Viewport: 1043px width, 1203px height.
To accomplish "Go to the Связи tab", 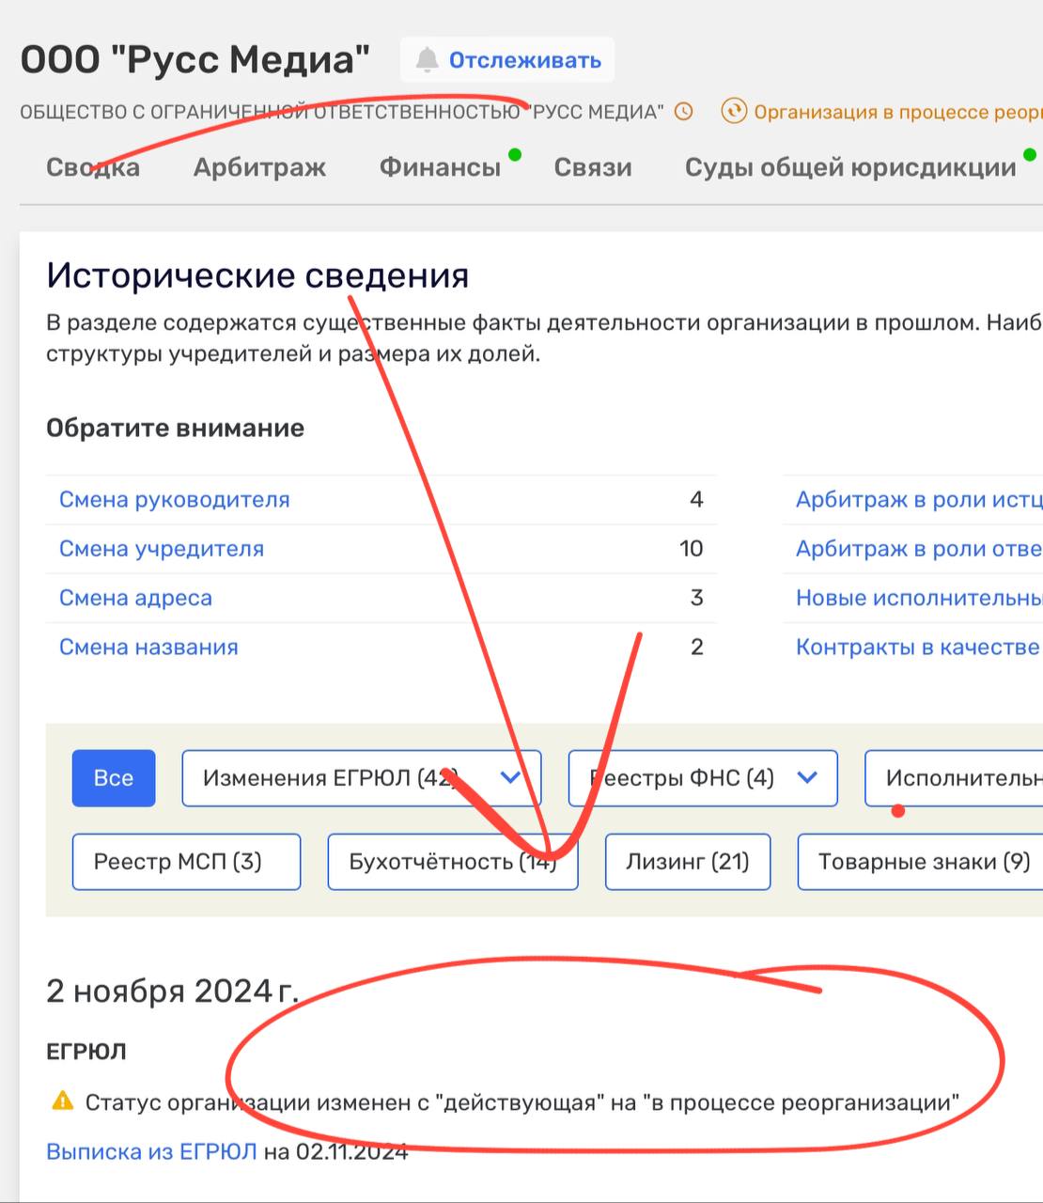I will click(592, 167).
